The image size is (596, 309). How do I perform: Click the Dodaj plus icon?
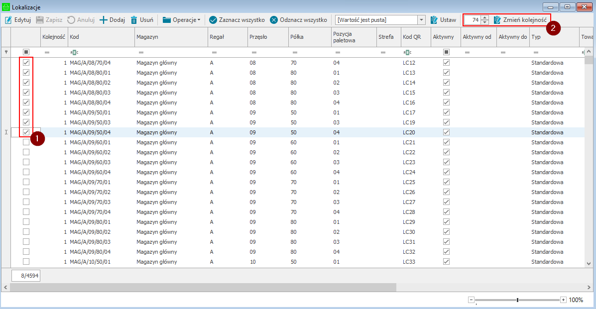(x=104, y=20)
